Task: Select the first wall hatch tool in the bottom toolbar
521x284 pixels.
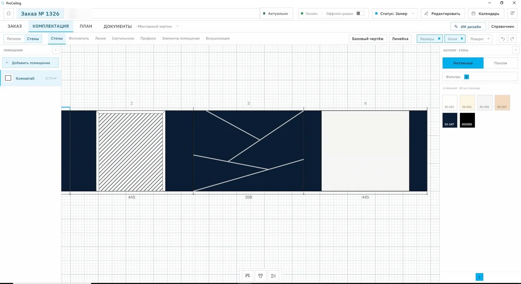Action: pyautogui.click(x=247, y=276)
